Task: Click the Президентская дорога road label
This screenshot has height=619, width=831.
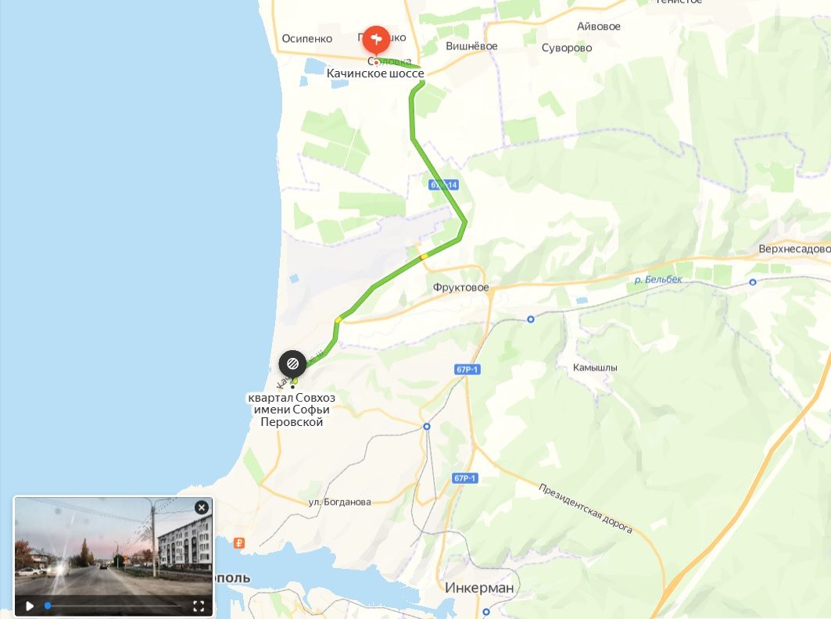Action: tap(586, 508)
